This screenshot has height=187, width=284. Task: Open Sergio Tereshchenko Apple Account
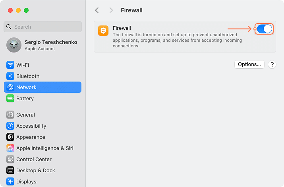(x=43, y=45)
